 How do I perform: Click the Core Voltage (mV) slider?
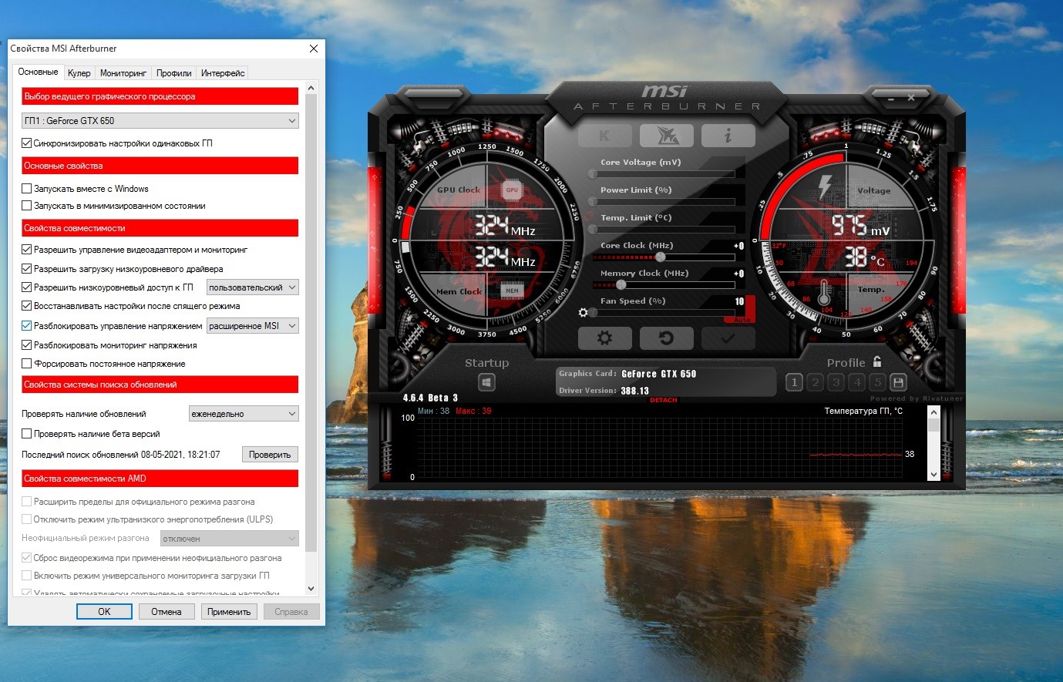(664, 173)
